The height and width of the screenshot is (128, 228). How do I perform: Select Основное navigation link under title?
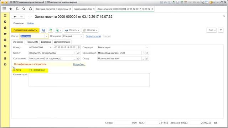[19, 23]
